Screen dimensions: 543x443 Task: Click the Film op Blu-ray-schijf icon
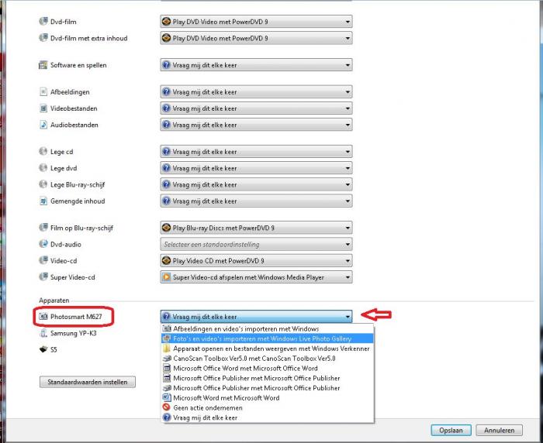(43, 228)
